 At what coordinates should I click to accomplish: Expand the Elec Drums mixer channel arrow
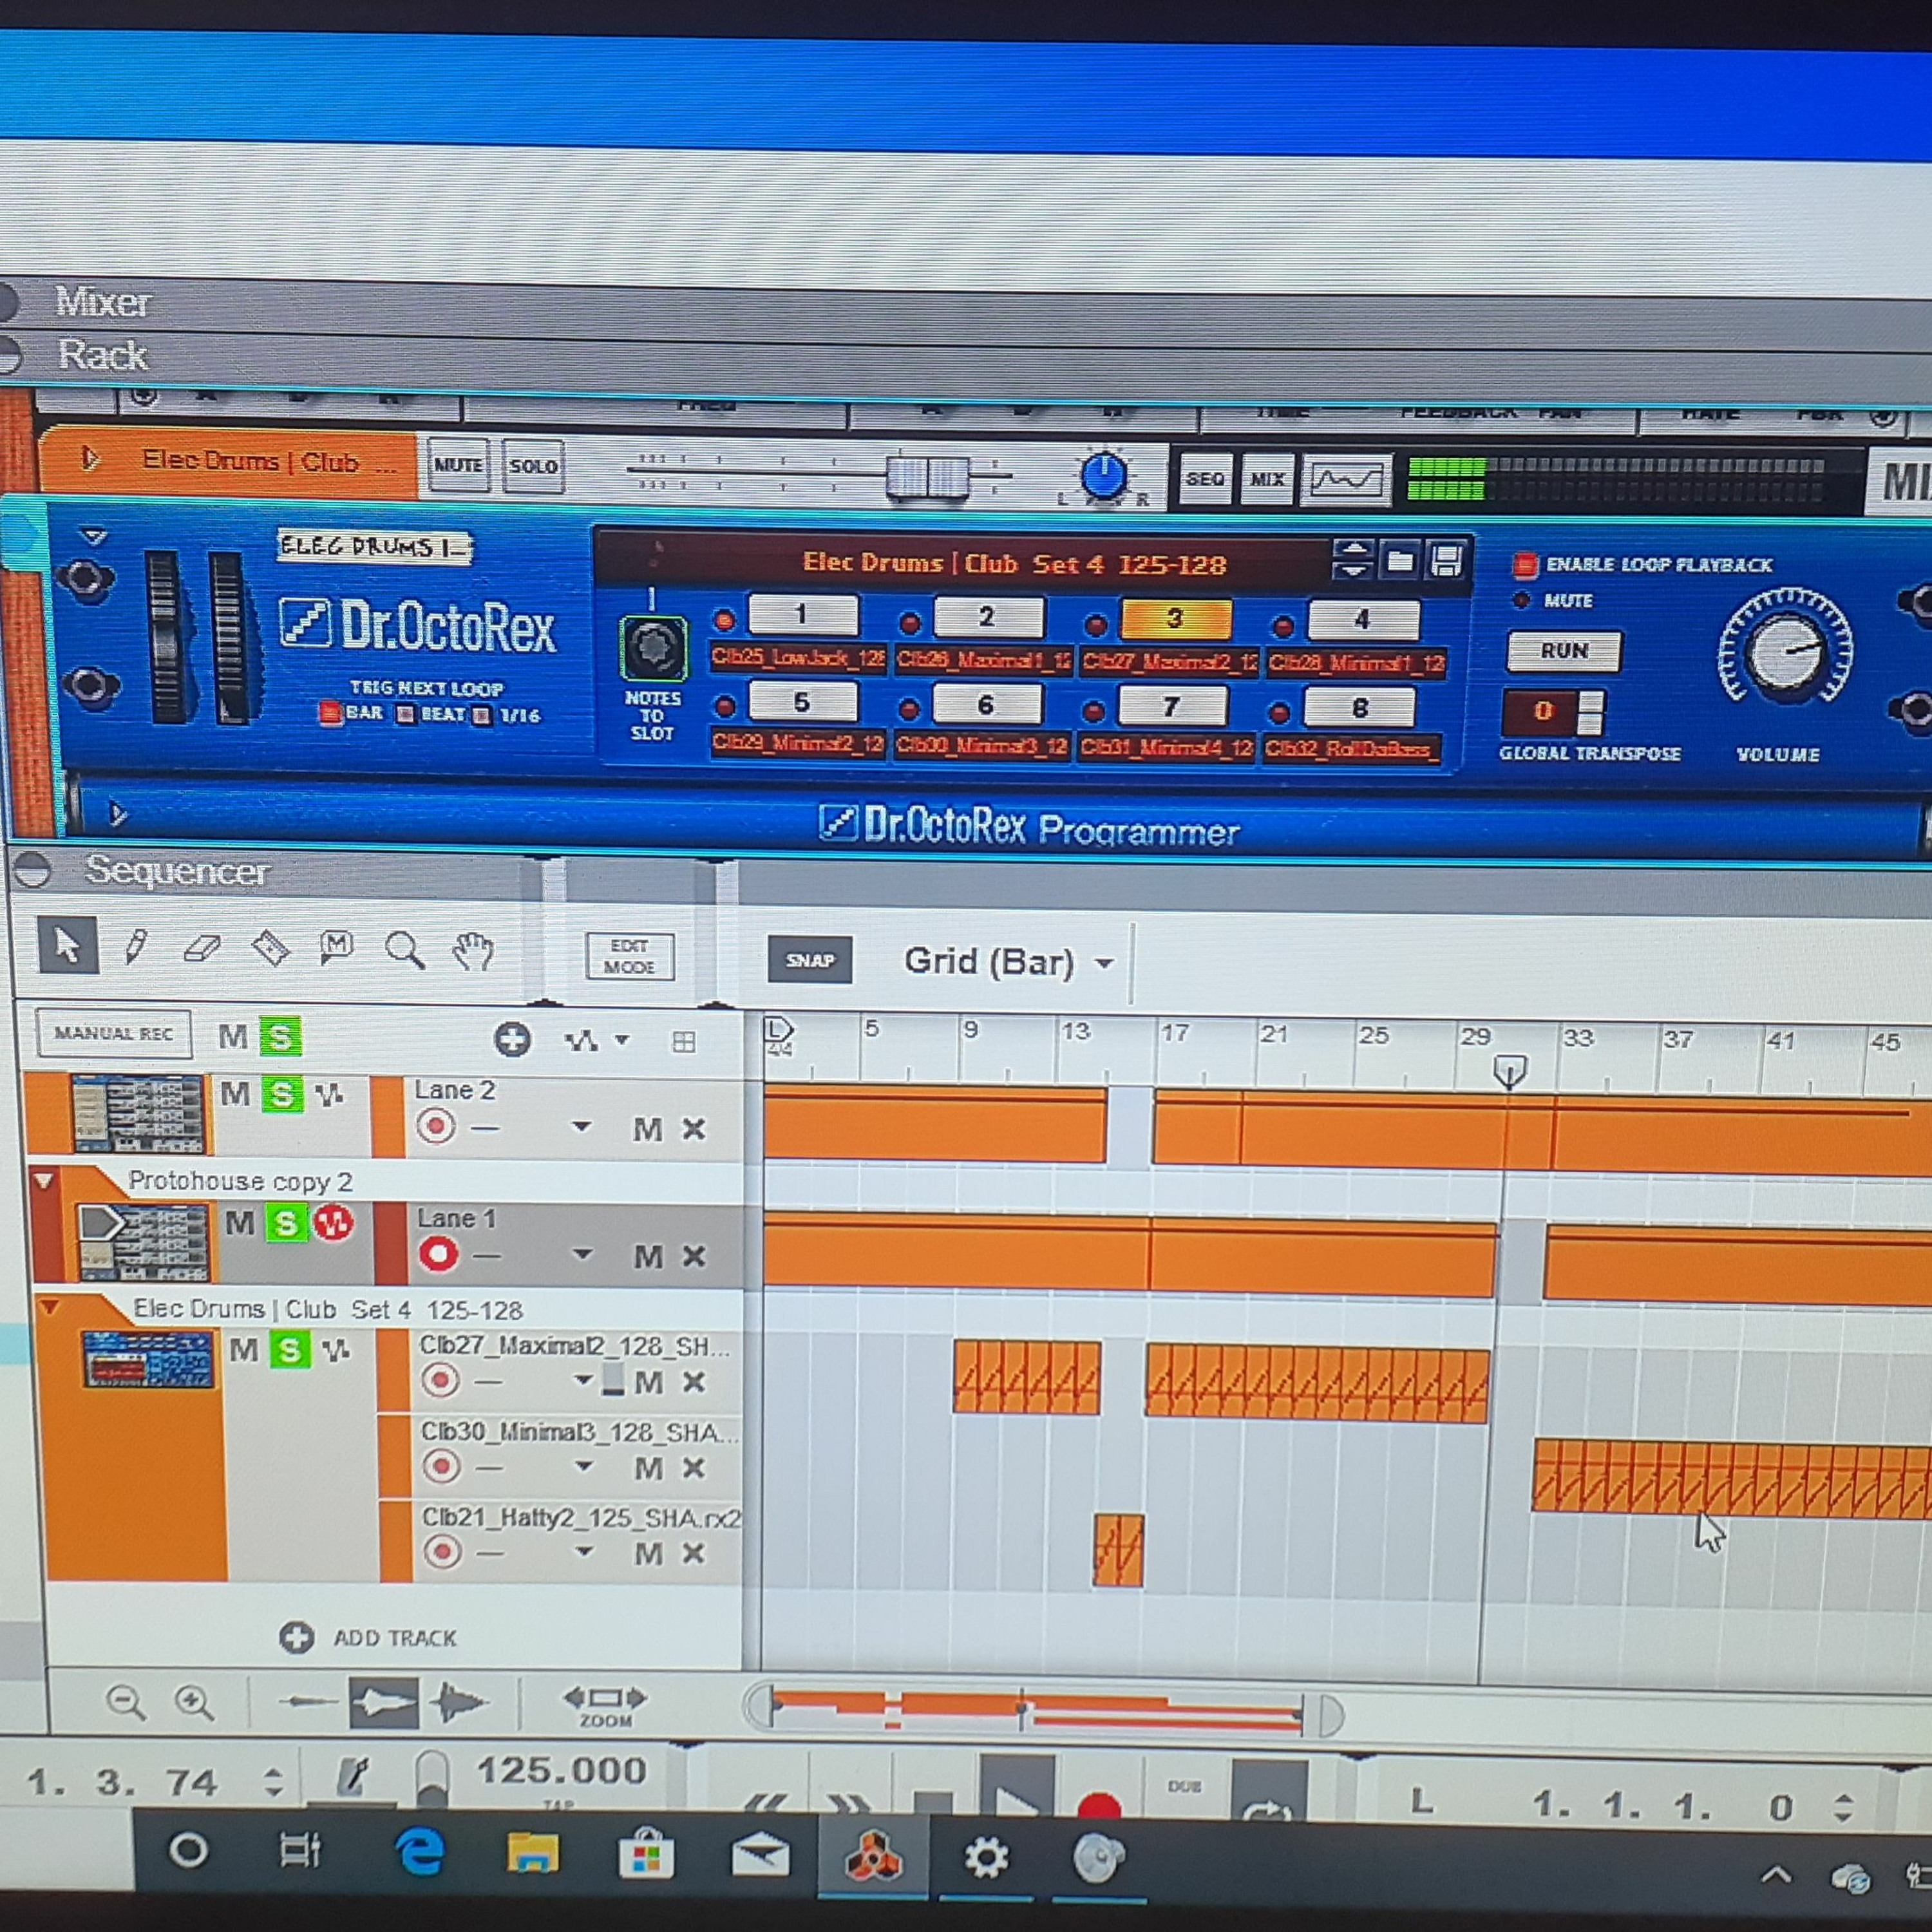[x=90, y=458]
